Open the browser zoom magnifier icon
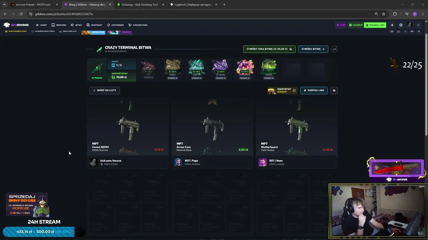The image size is (428, 240). coord(376,14)
